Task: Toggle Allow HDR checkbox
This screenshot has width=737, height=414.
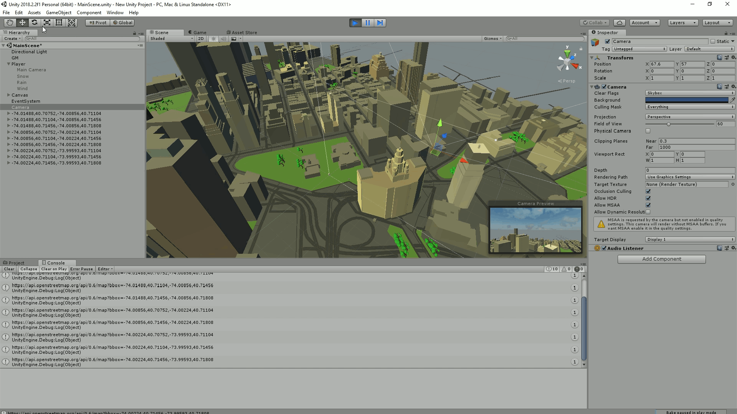Action: 648,198
